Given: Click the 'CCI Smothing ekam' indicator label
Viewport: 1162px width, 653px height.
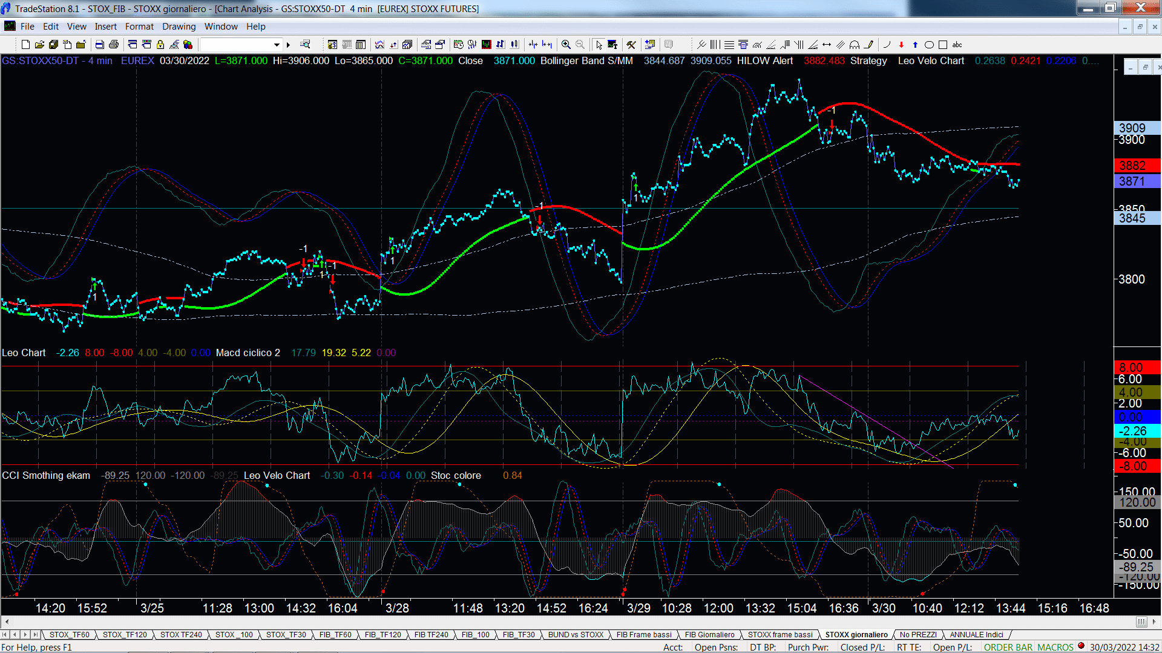Looking at the screenshot, I should [x=46, y=476].
